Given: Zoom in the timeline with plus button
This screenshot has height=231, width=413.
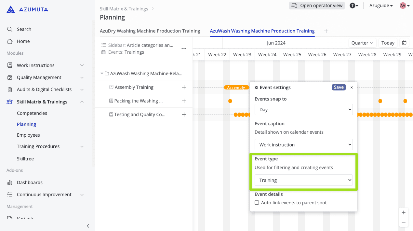Looking at the screenshot, I should [404, 212].
